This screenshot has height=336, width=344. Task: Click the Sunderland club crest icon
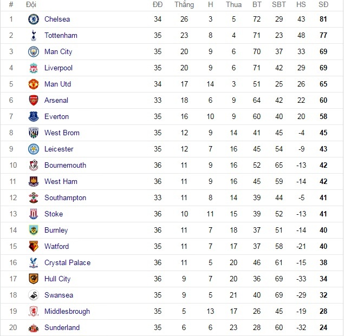click(x=34, y=328)
